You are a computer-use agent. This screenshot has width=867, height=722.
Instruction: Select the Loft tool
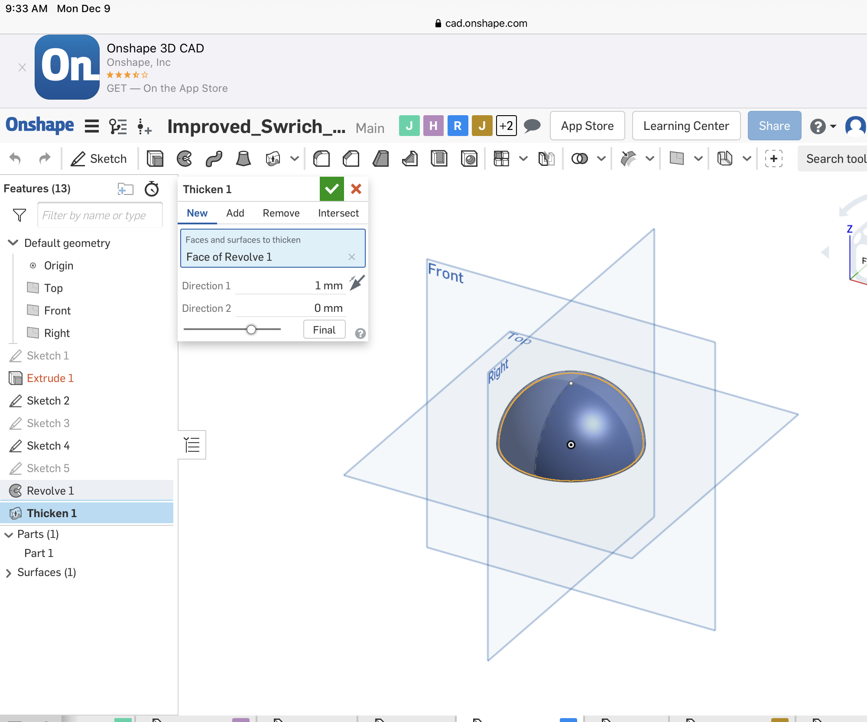point(243,159)
